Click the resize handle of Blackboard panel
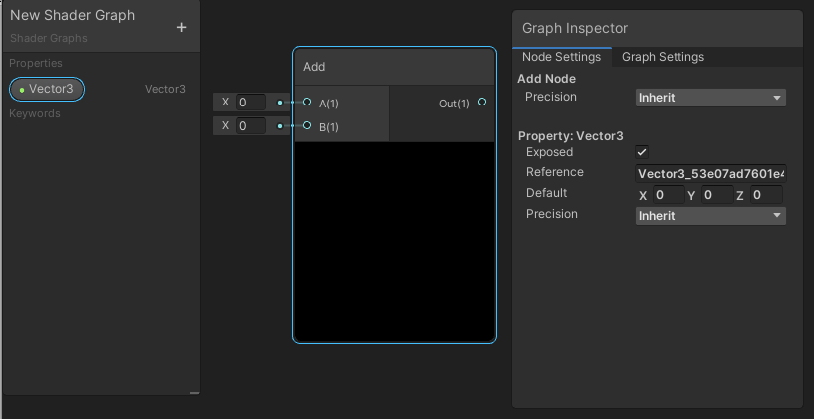Image resolution: width=814 pixels, height=419 pixels. tap(194, 393)
